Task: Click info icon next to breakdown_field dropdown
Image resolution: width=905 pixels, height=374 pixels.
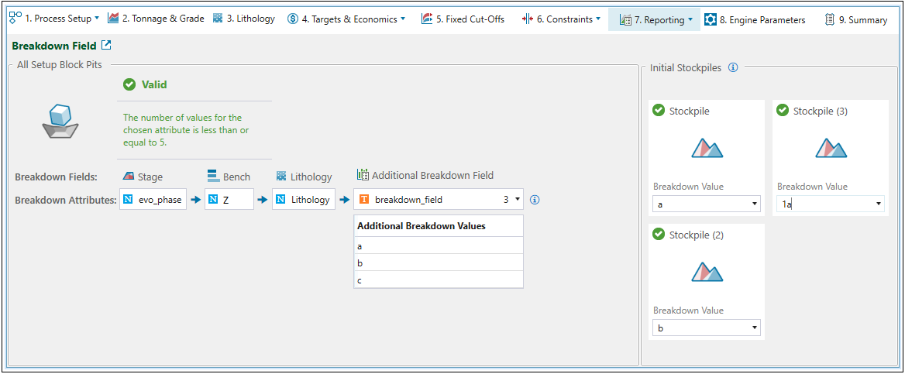Action: (x=535, y=200)
